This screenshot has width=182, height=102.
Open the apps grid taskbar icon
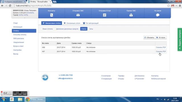[12, 99]
